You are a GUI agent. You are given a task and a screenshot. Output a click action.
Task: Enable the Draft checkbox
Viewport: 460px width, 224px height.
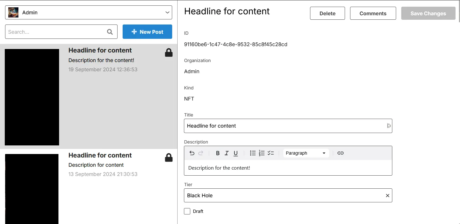[187, 211]
